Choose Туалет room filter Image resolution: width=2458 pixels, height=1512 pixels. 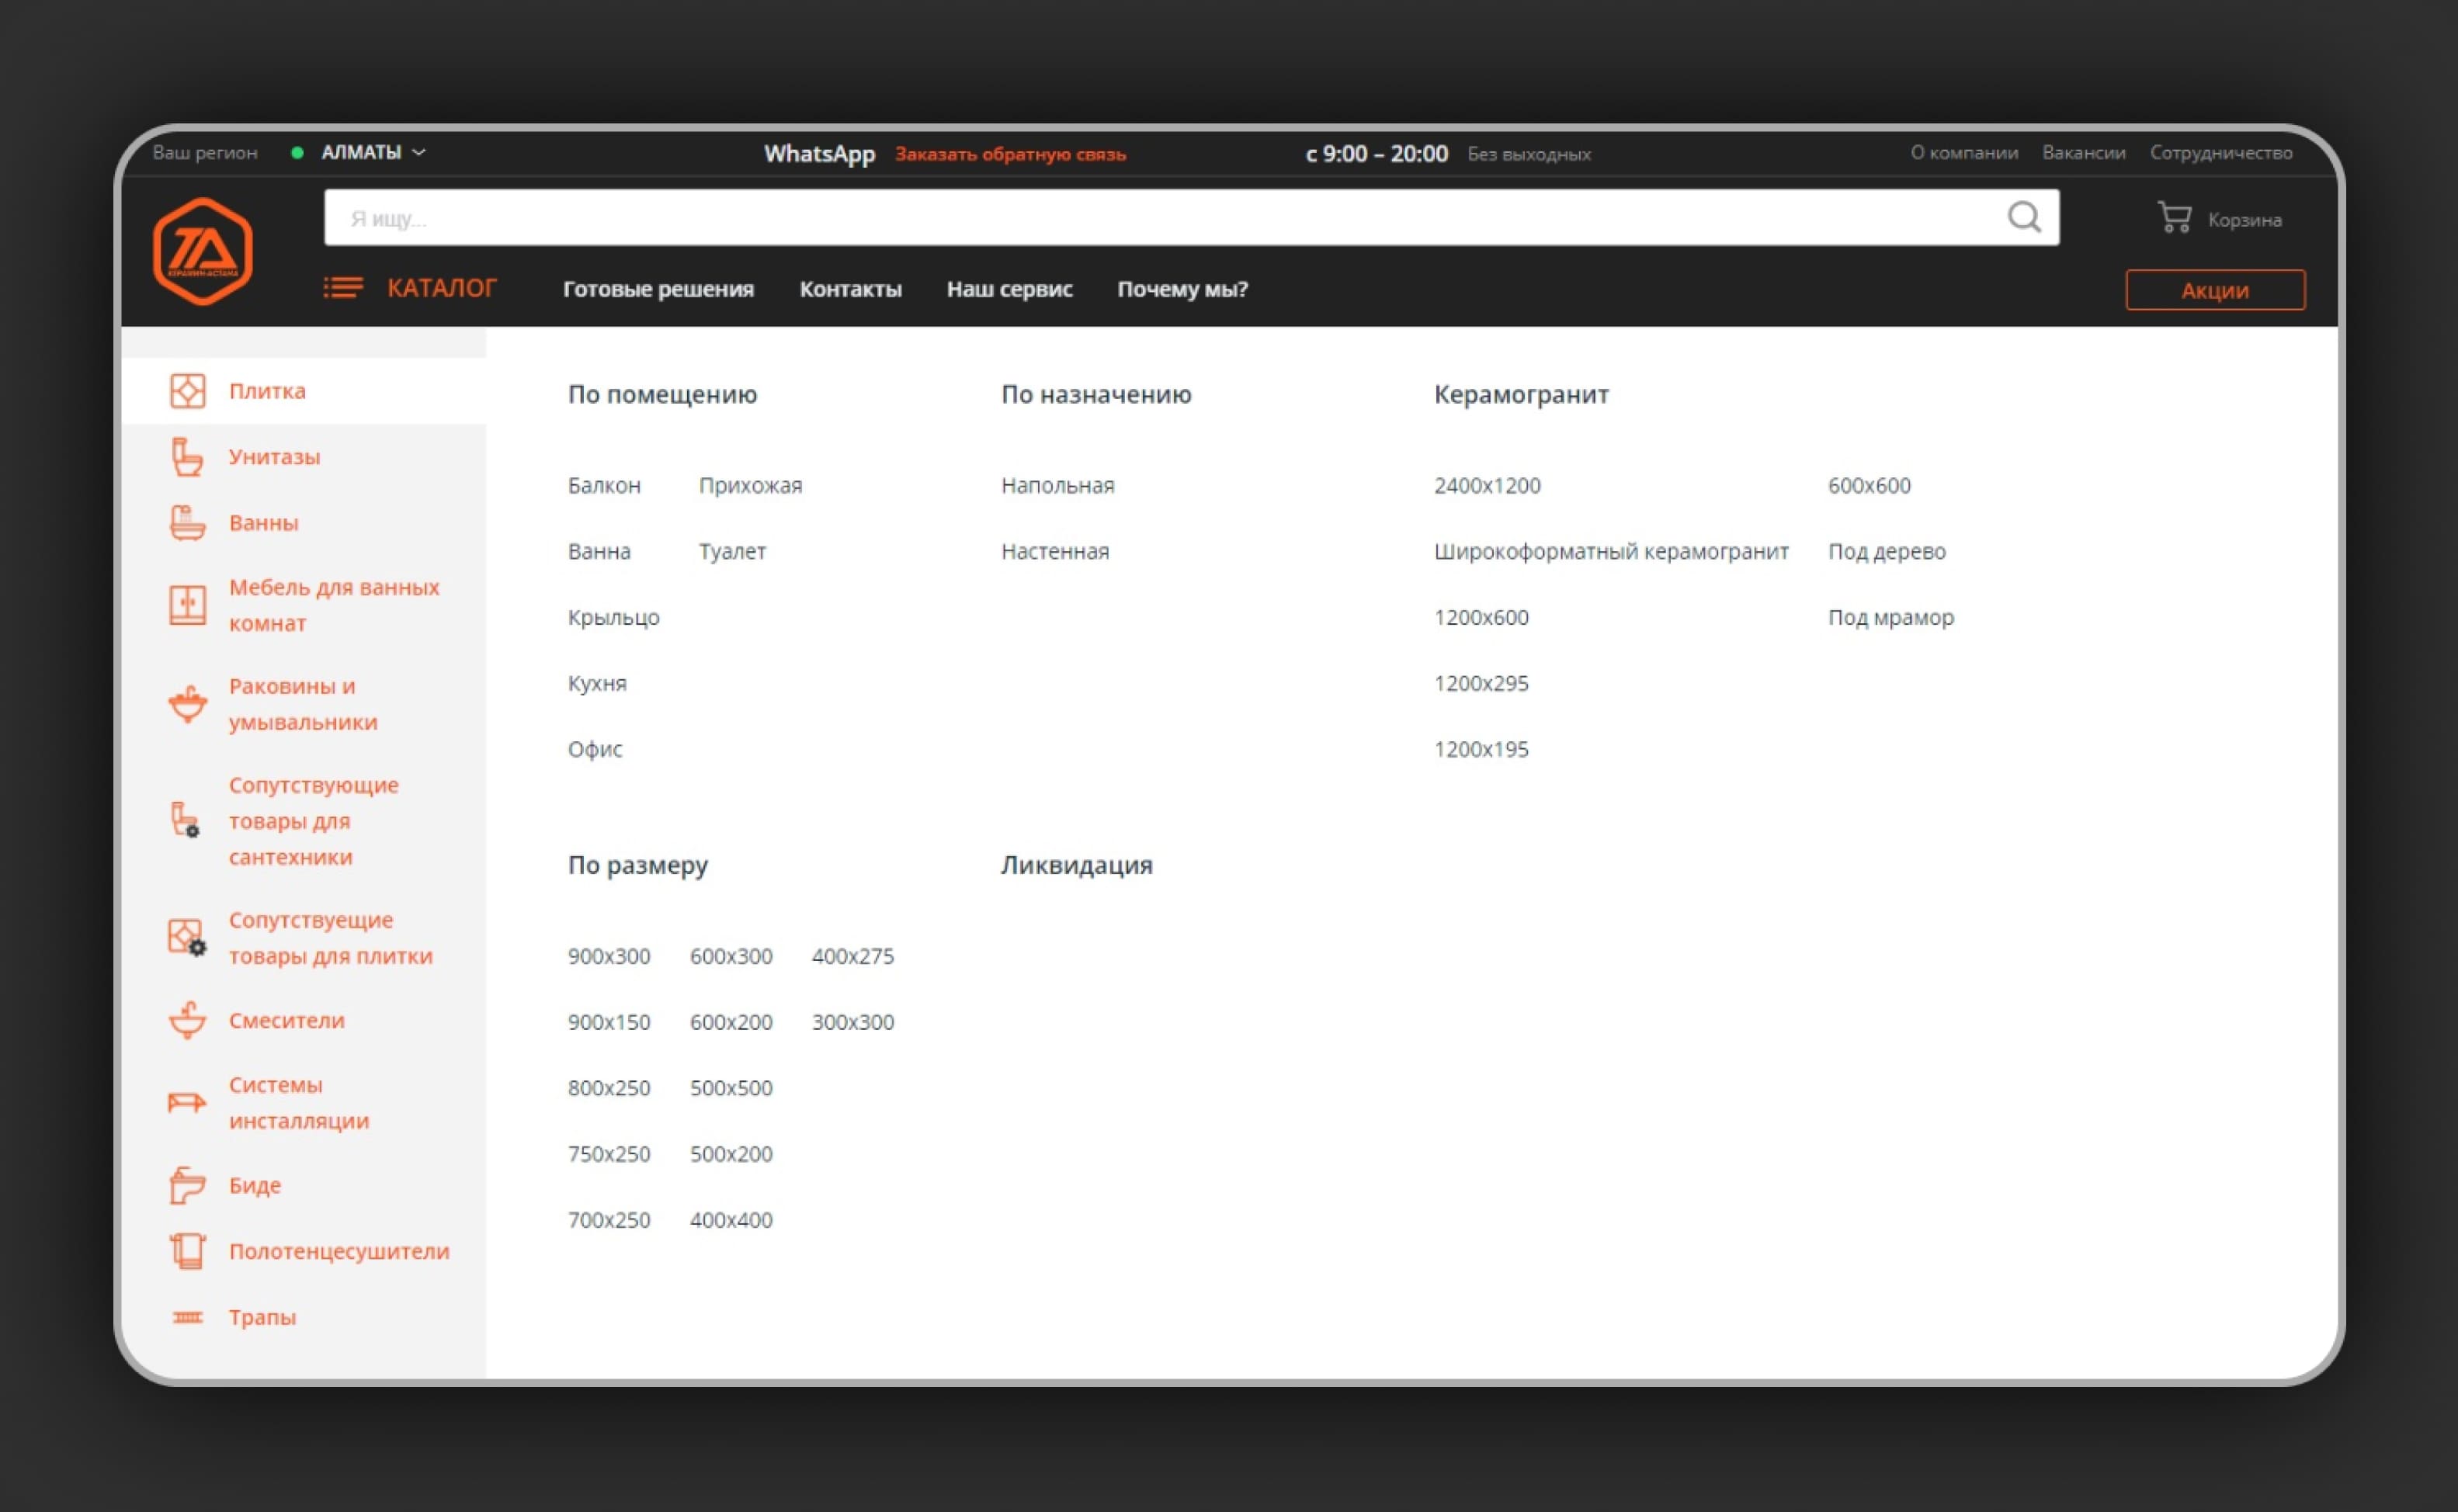coord(732,551)
